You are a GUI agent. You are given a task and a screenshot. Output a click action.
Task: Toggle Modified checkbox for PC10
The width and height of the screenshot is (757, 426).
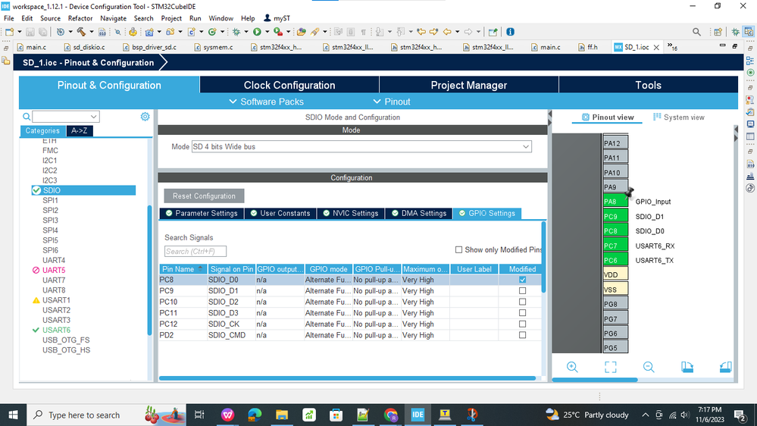tap(522, 302)
